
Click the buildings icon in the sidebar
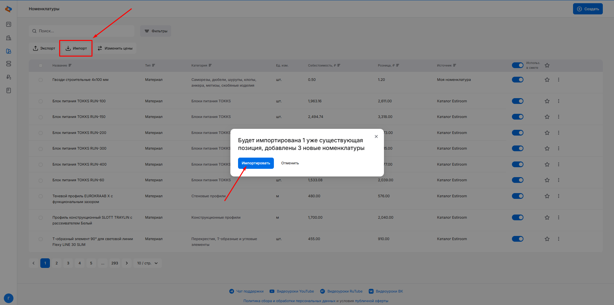coord(9,38)
